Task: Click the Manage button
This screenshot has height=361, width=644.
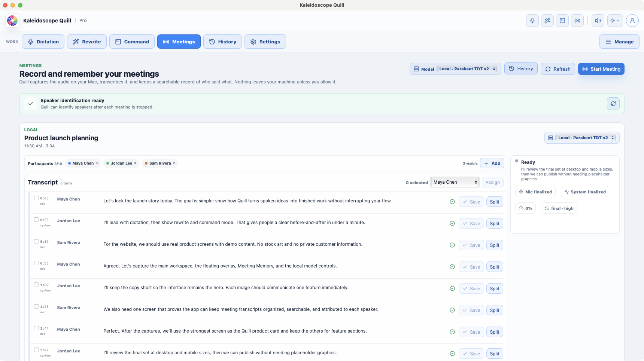Action: point(619,42)
